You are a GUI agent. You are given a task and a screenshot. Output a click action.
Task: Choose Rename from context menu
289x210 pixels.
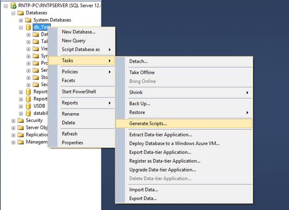click(x=82, y=114)
